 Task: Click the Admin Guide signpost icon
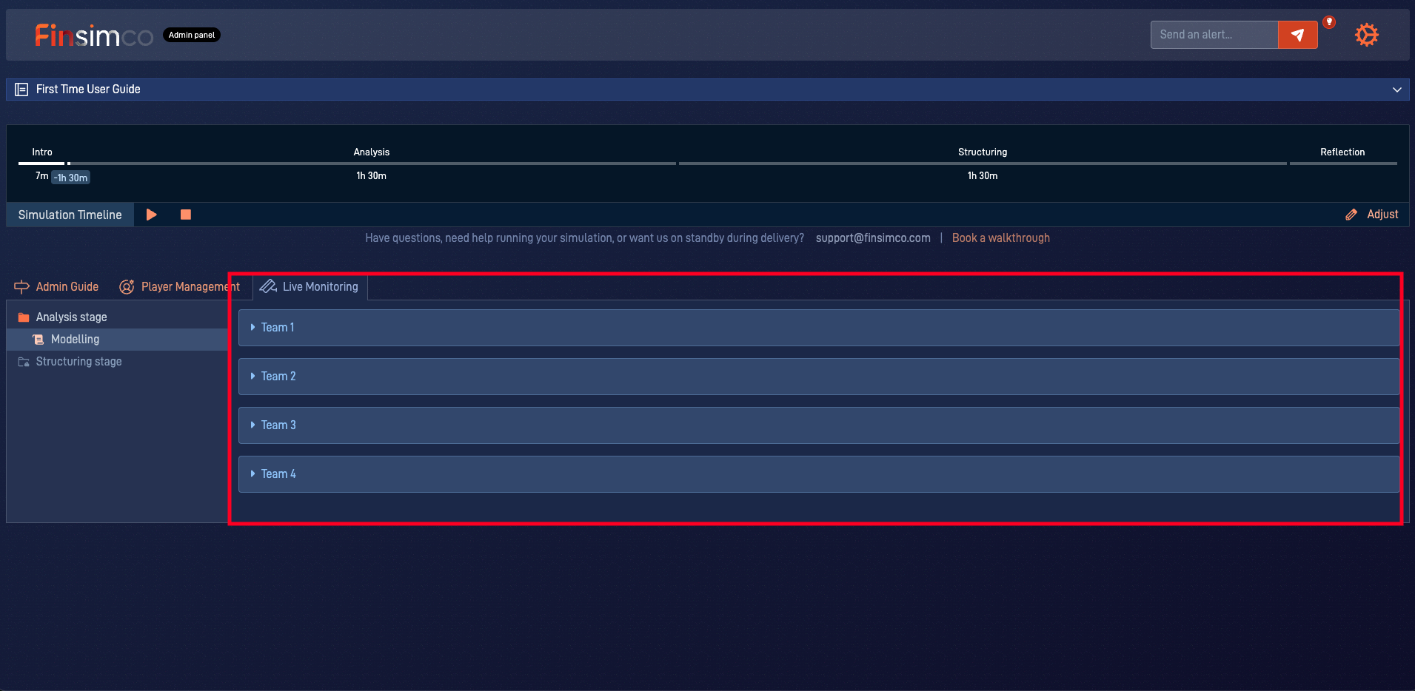21,287
